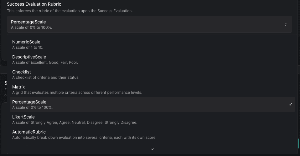Click the 'Automatically break down evaluation' description text
Image resolution: width=300 pixels, height=156 pixels.
[x=84, y=138]
